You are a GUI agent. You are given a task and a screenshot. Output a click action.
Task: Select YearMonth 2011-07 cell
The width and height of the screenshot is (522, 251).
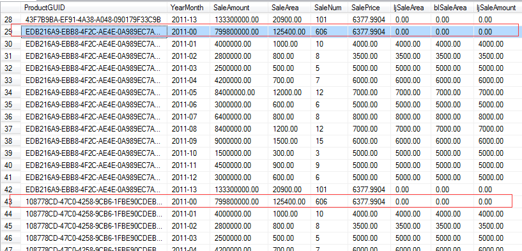189,117
